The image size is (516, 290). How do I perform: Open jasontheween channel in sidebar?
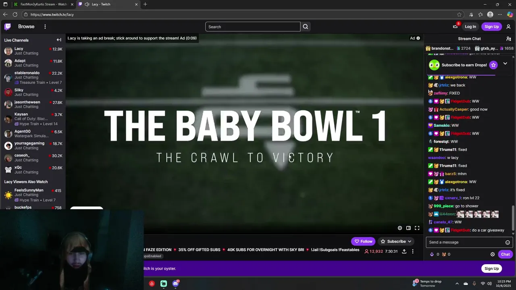[33, 104]
